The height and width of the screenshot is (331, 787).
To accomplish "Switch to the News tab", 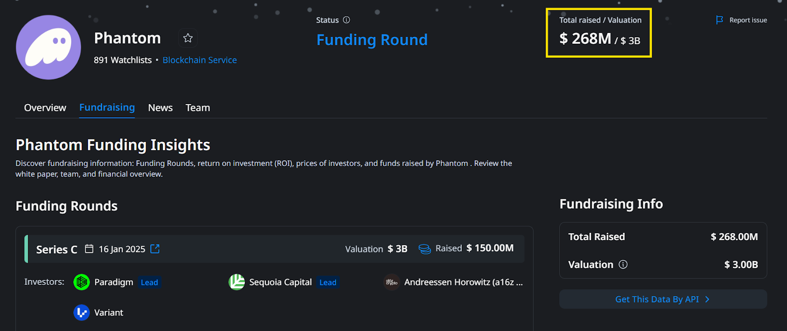I will 160,108.
